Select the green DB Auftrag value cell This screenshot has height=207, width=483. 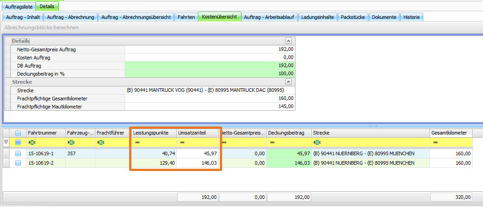coord(210,66)
